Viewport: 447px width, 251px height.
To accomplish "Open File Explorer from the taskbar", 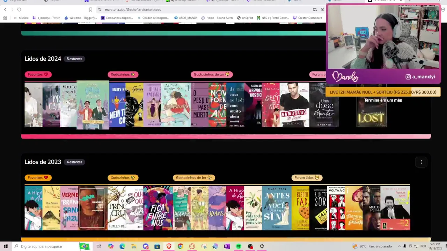I will coord(134,246).
